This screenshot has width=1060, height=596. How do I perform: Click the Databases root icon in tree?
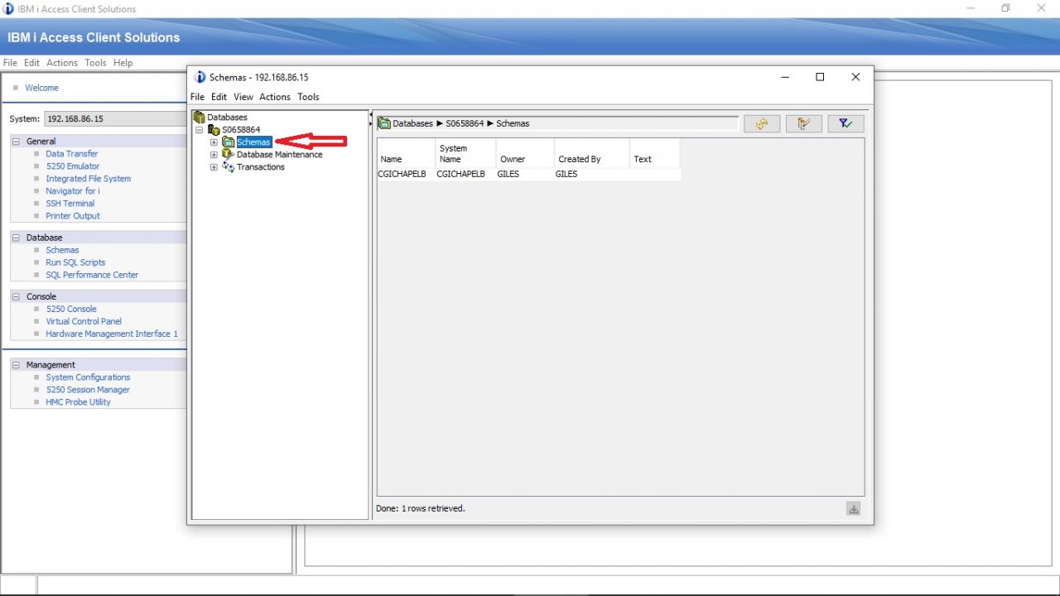pyautogui.click(x=199, y=118)
